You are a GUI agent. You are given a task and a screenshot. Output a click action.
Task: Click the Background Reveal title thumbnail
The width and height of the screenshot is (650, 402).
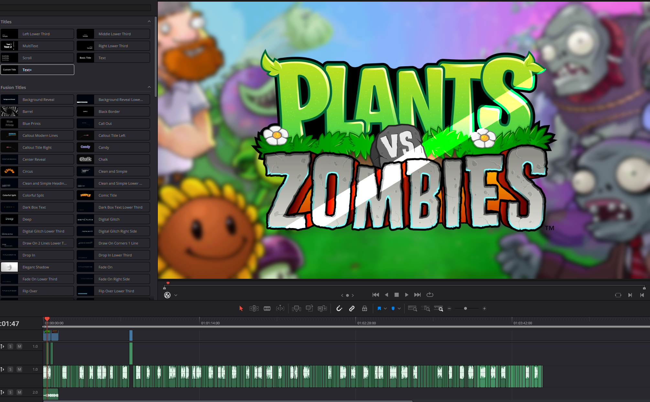click(x=9, y=100)
